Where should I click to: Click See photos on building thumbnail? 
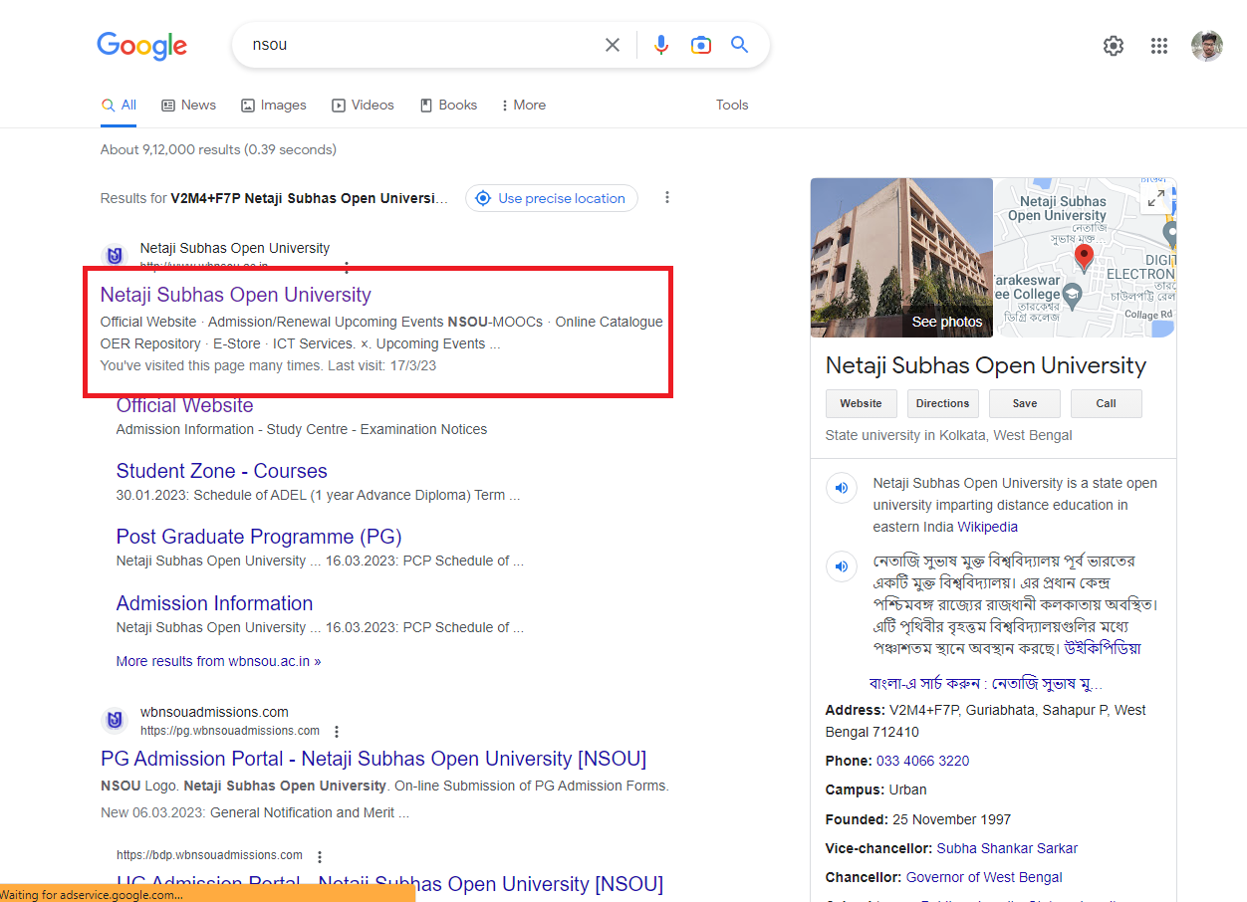click(x=947, y=322)
